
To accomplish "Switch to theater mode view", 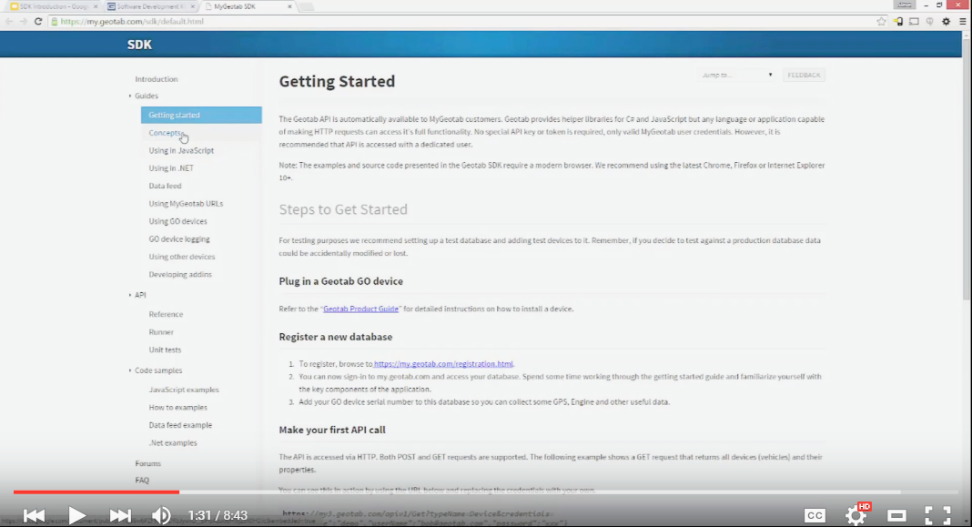I will (896, 515).
